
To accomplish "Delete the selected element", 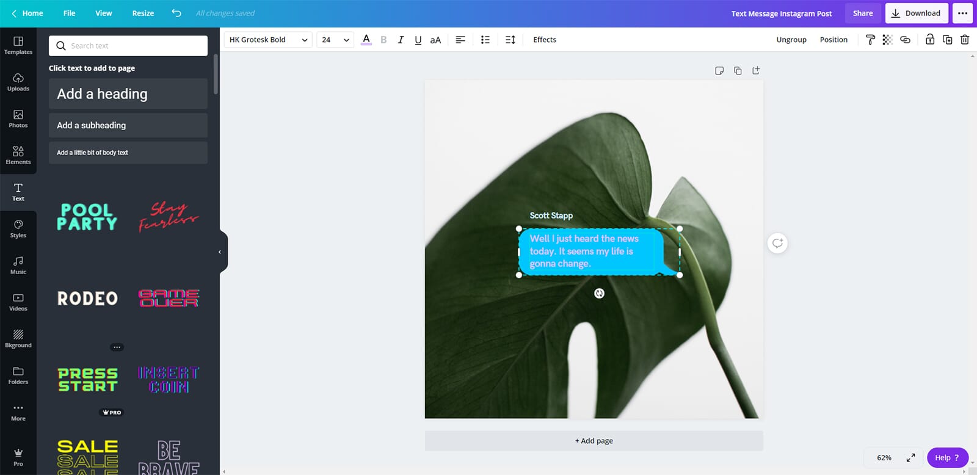I will pos(965,40).
